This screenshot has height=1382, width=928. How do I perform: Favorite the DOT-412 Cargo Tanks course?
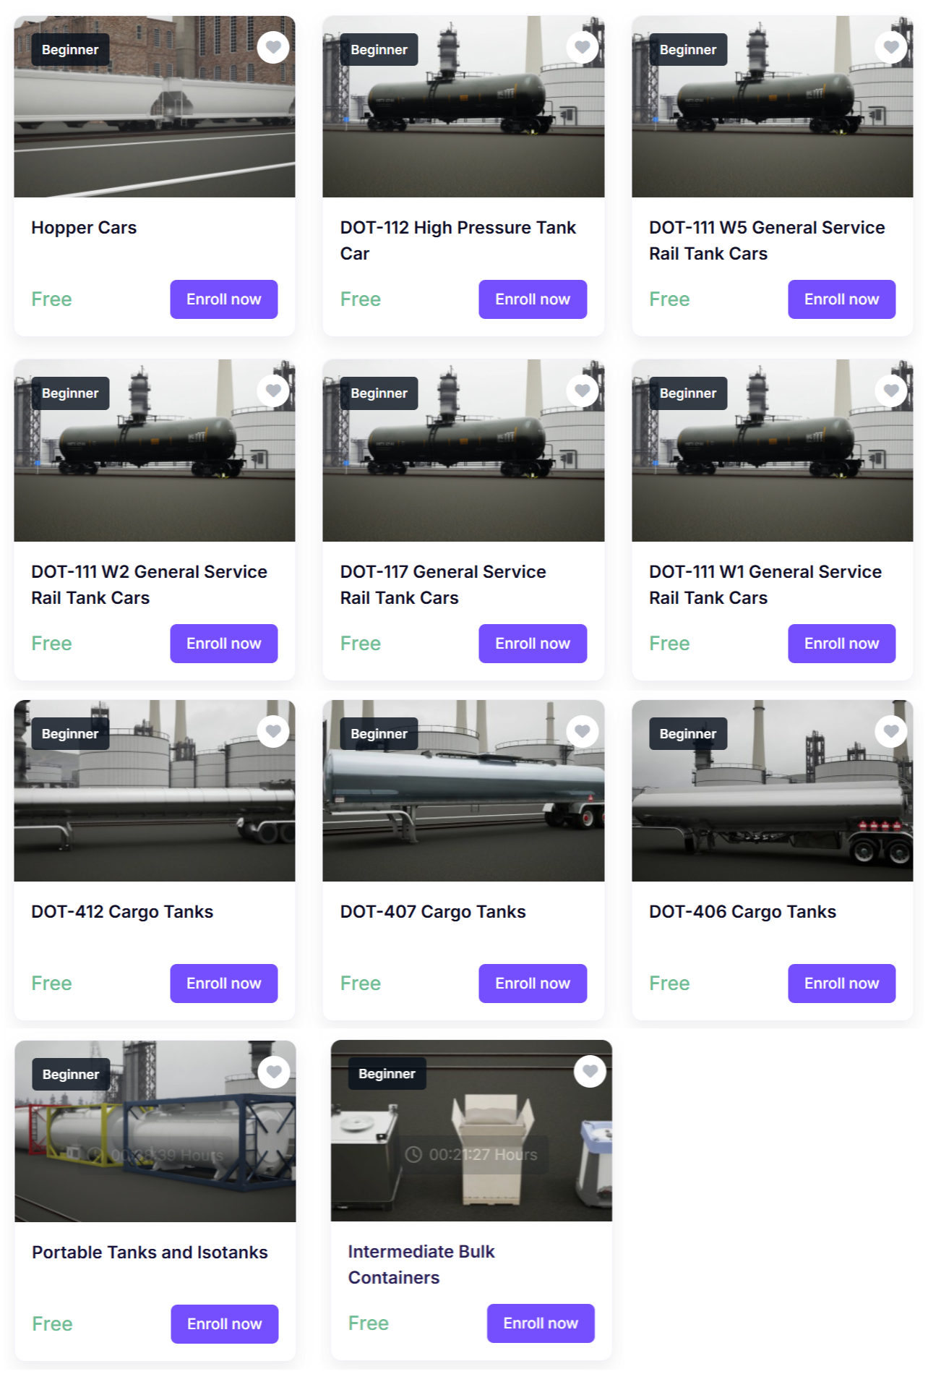pos(273,732)
